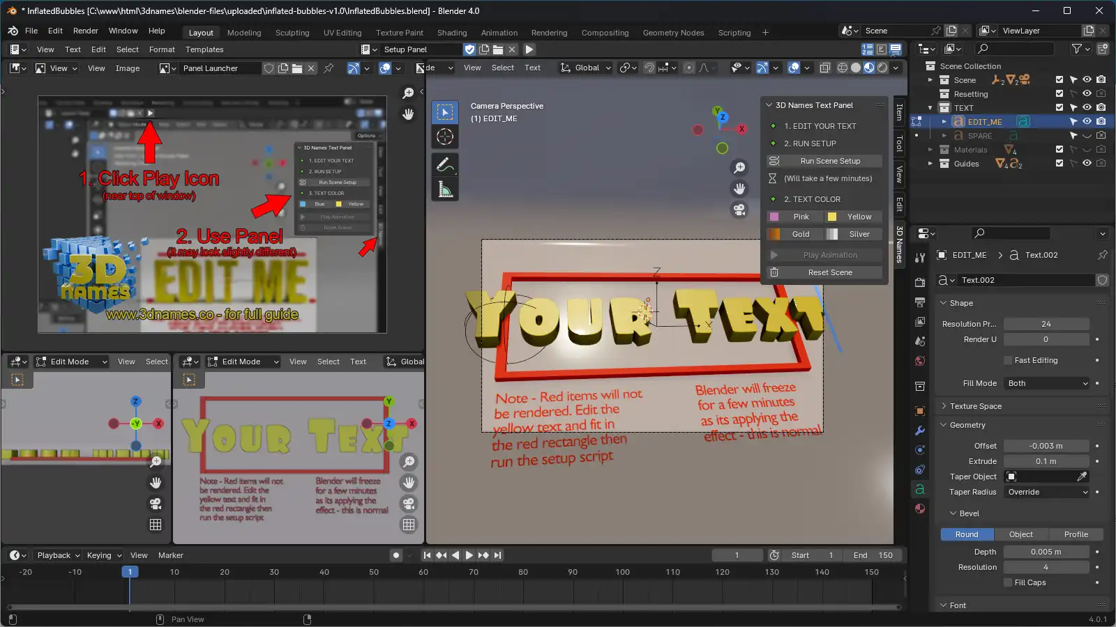
Task: Open the Render properties tab
Action: (x=920, y=282)
